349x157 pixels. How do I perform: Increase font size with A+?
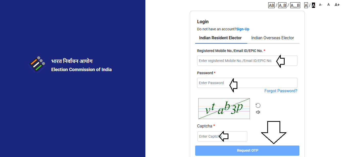pyautogui.click(x=337, y=5)
